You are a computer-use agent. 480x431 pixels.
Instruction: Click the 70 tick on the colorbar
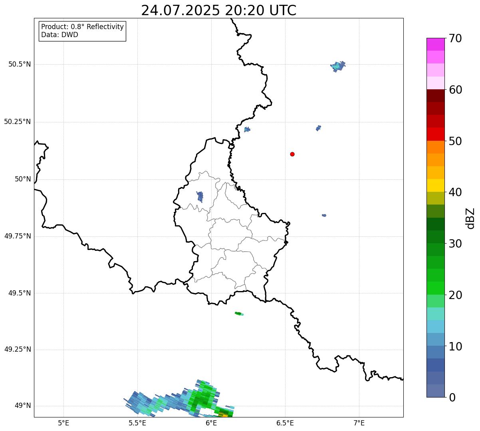point(455,38)
